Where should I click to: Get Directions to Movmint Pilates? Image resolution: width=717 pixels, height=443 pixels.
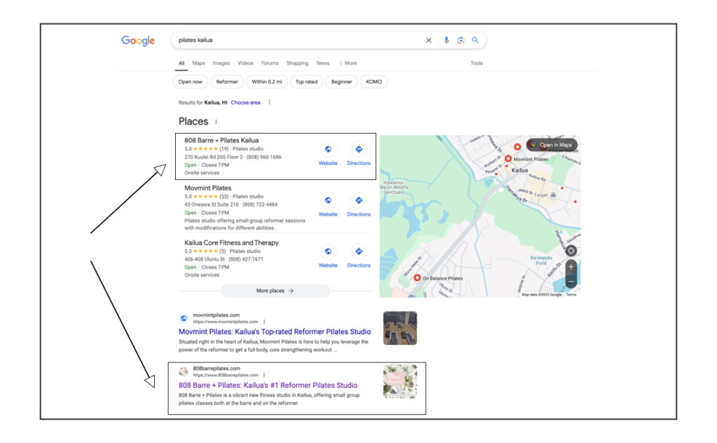358,200
